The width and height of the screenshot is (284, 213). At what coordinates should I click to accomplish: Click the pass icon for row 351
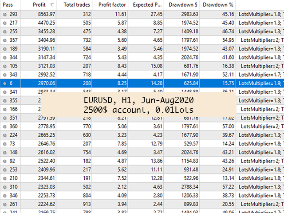coord(5,118)
